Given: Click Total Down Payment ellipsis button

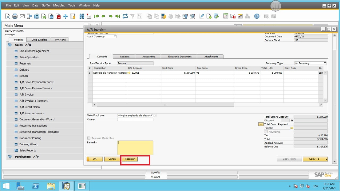Looking at the screenshot, I should (x=261, y=124).
